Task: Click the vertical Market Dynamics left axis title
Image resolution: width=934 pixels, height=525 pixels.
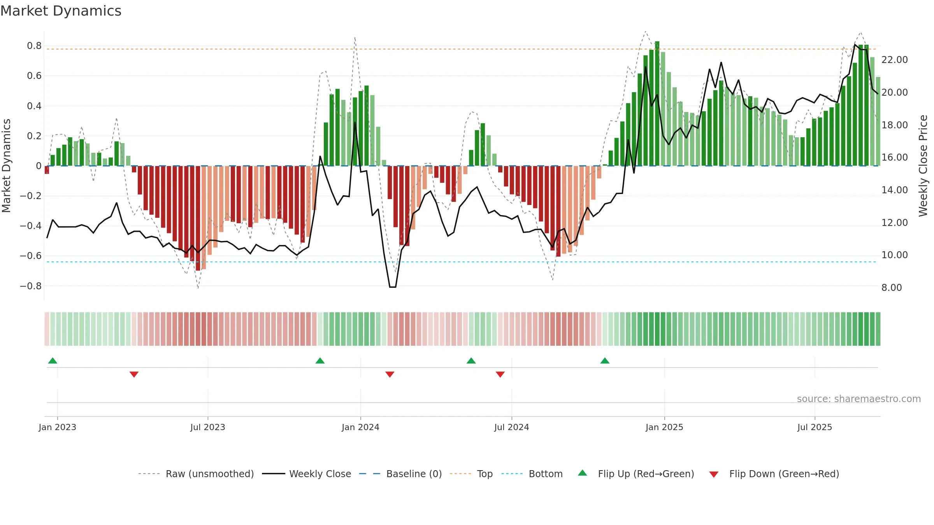Action: pos(6,166)
